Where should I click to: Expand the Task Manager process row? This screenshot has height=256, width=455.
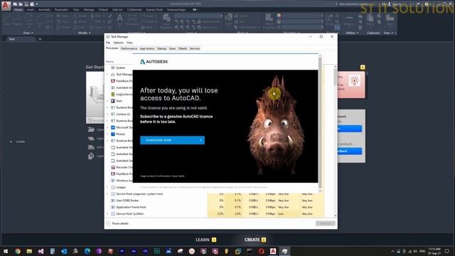[107, 75]
